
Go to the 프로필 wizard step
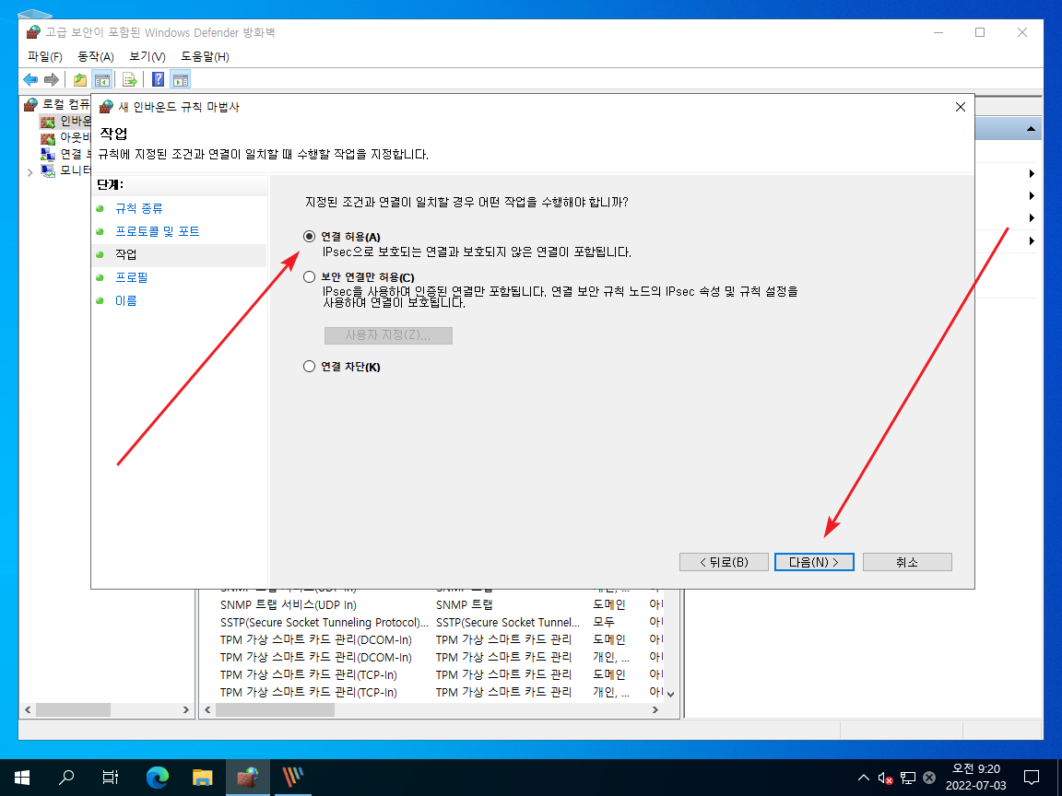click(x=132, y=277)
